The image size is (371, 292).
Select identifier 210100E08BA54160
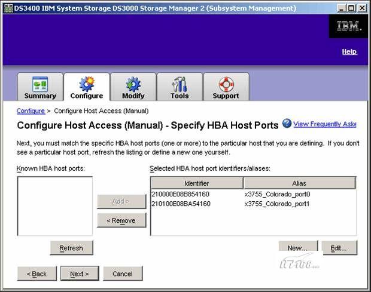coord(181,204)
